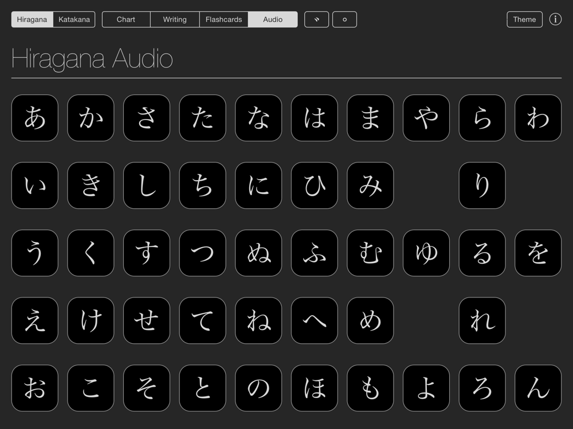The width and height of the screenshot is (573, 429).
Task: Hear the む (mu) sound
Action: [370, 253]
